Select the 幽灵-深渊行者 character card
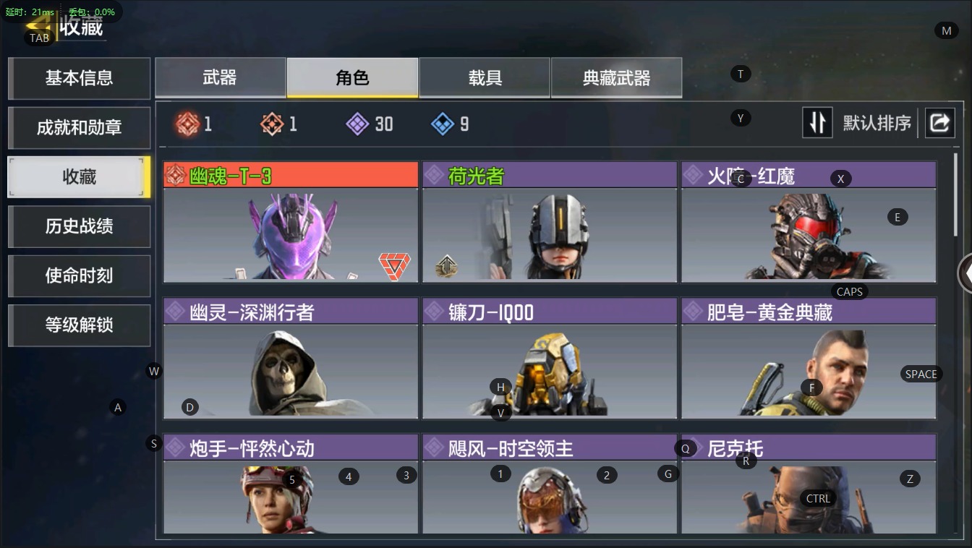This screenshot has height=548, width=972. [x=291, y=359]
